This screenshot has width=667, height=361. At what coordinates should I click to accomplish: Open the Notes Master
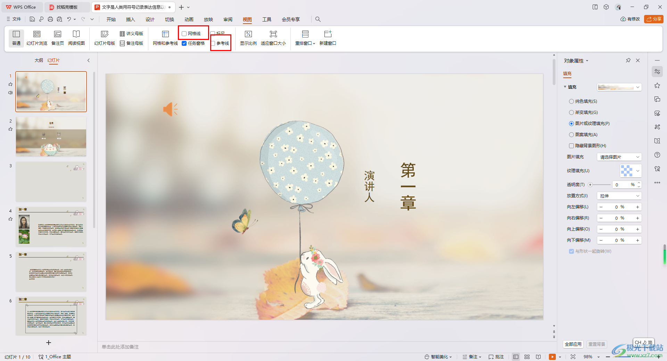(x=131, y=43)
